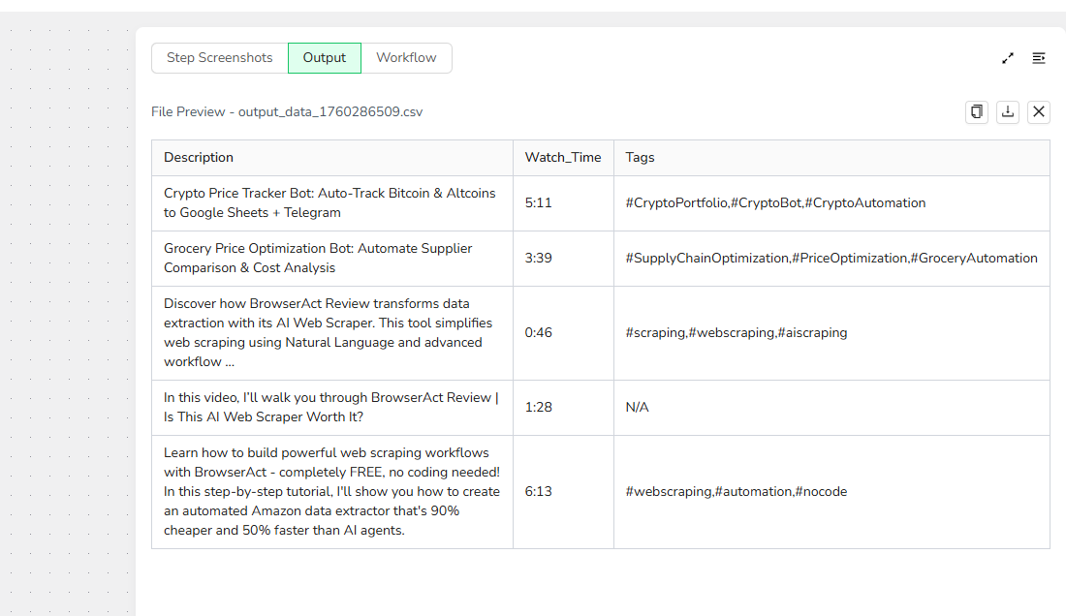Screen dimensions: 1066x616
Task: Select the #CryptoPortfolio tags cell
Action: click(x=775, y=203)
